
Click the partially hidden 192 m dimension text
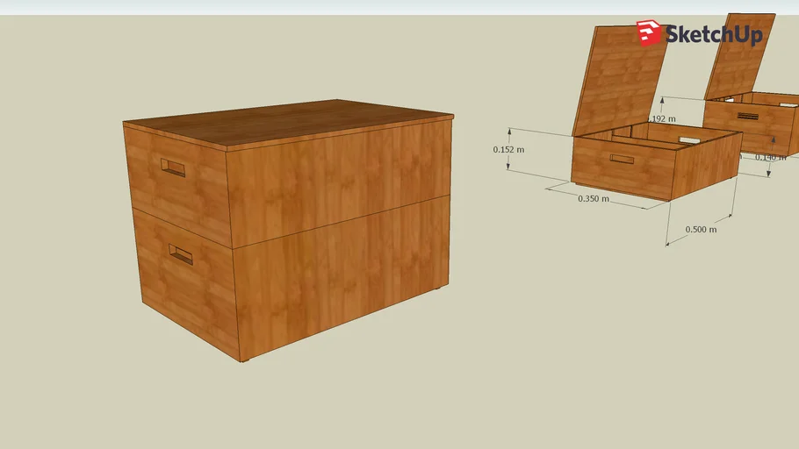[664, 118]
